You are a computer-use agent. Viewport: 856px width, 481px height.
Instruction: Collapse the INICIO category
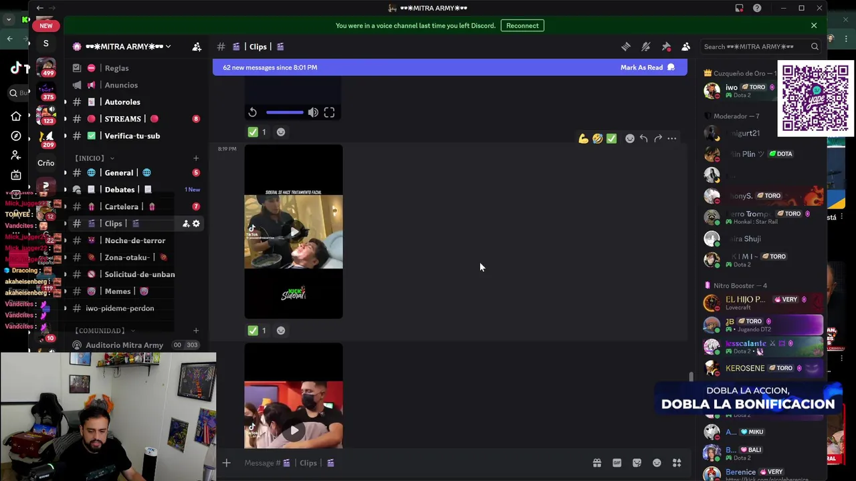pyautogui.click(x=93, y=158)
